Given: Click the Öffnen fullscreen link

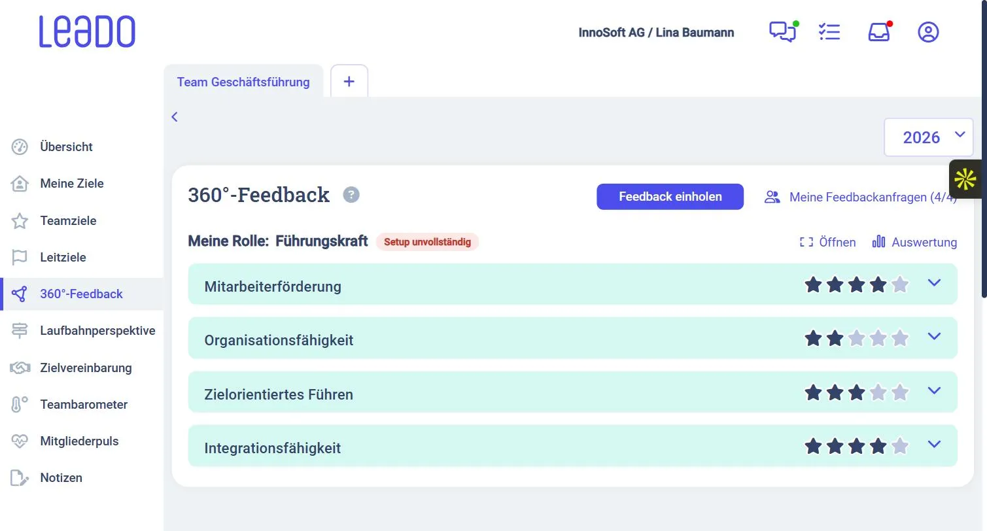Looking at the screenshot, I should (827, 242).
